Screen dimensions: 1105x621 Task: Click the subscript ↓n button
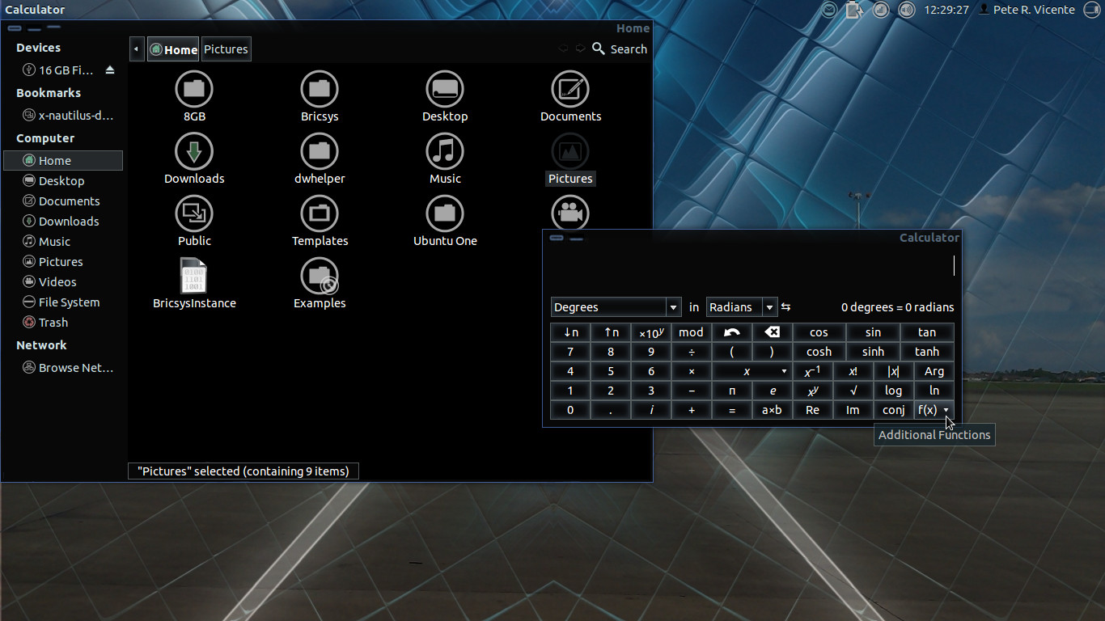coord(570,332)
